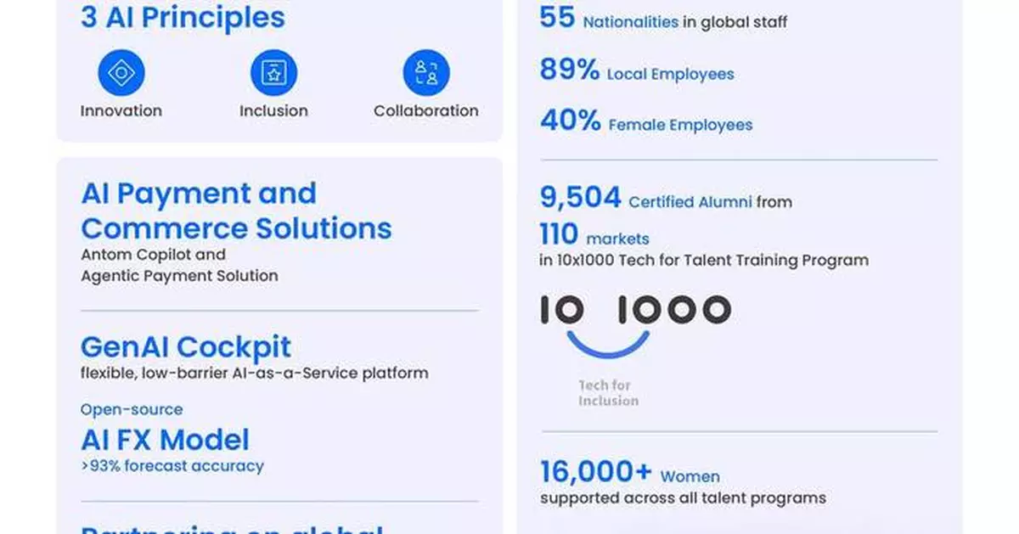The height and width of the screenshot is (534, 1019).
Task: Click "40% Female Employees" statistic
Action: pos(646,121)
